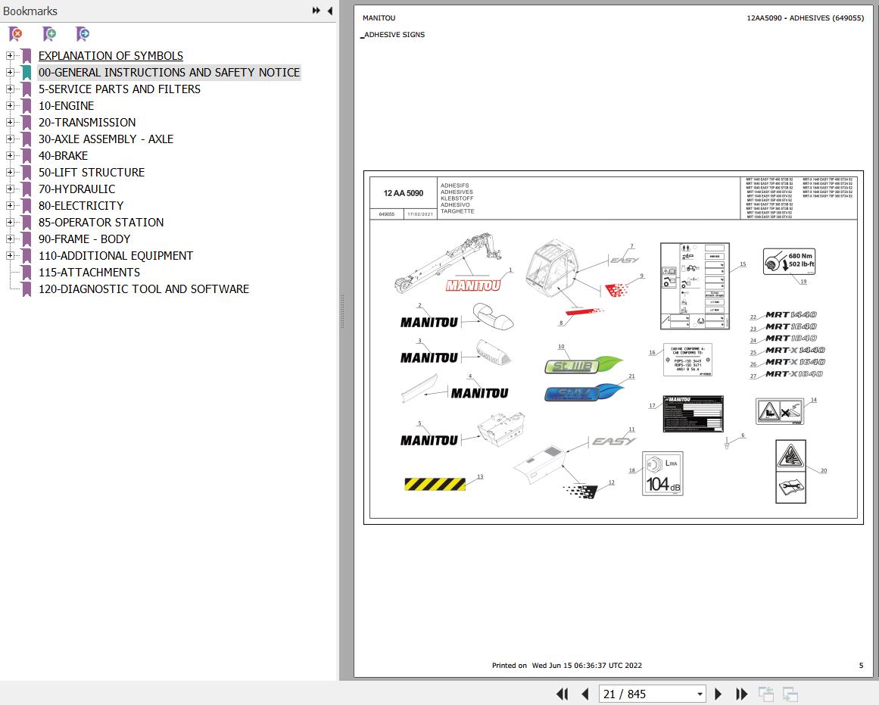Viewport: 879px width, 705px height.
Task: Click the delete bookmark icon
Action: pyautogui.click(x=16, y=34)
